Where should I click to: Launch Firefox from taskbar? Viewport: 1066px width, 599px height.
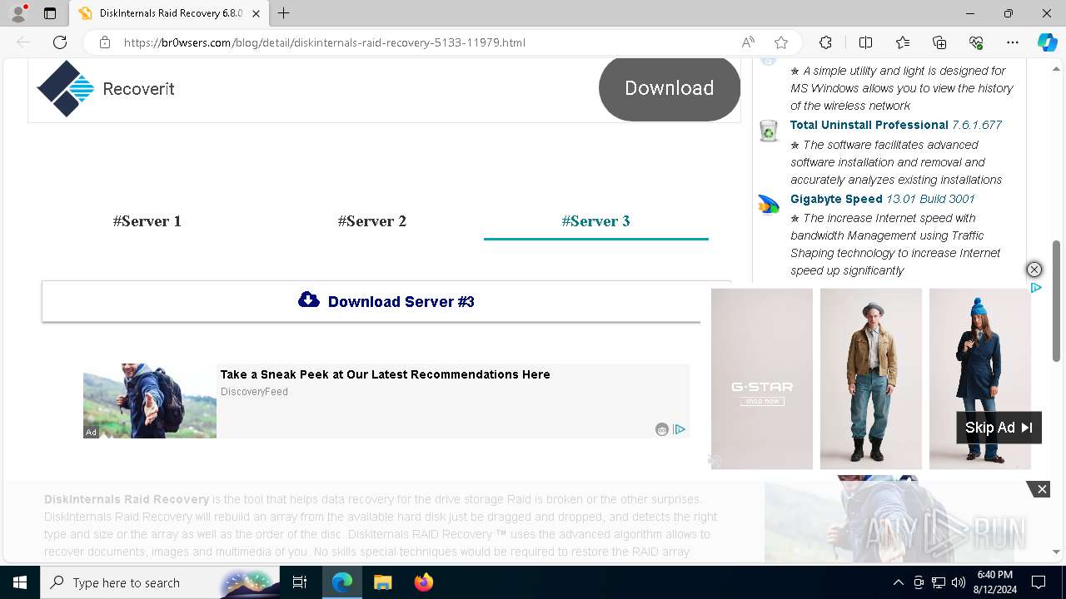(424, 582)
